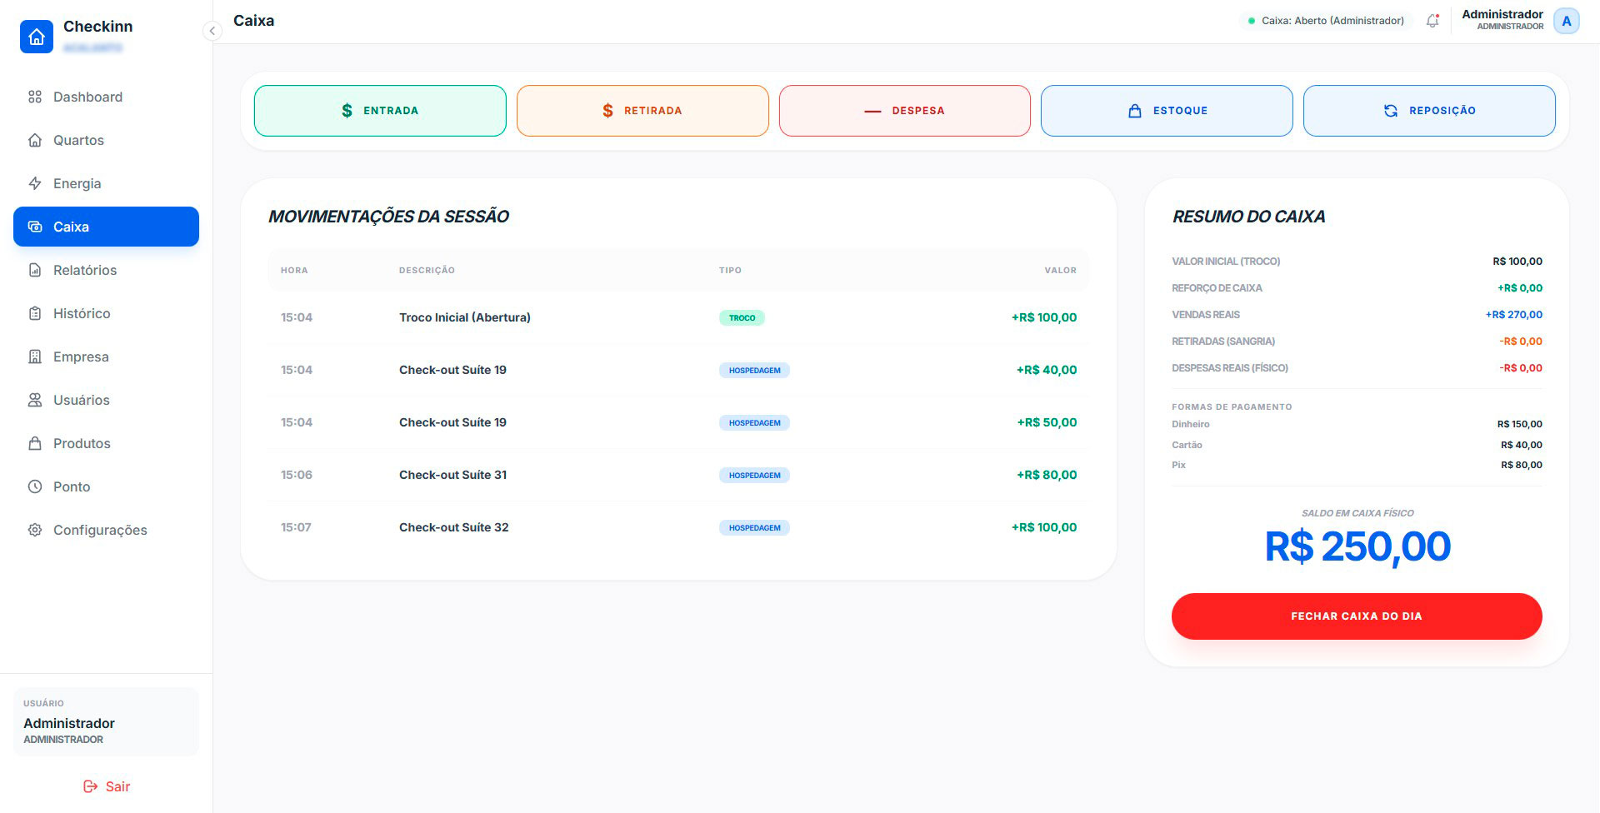This screenshot has height=813, width=1600.
Task: Click the refresh icon on Reposição
Action: pyautogui.click(x=1391, y=110)
